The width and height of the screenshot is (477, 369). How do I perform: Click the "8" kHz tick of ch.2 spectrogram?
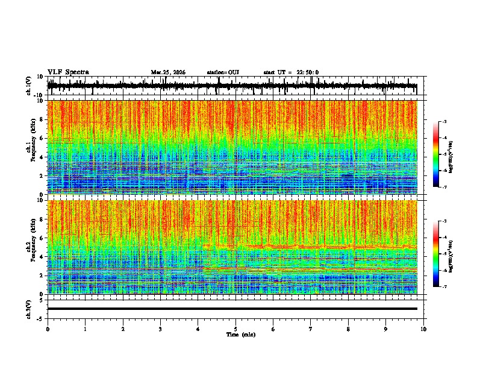coord(42,219)
